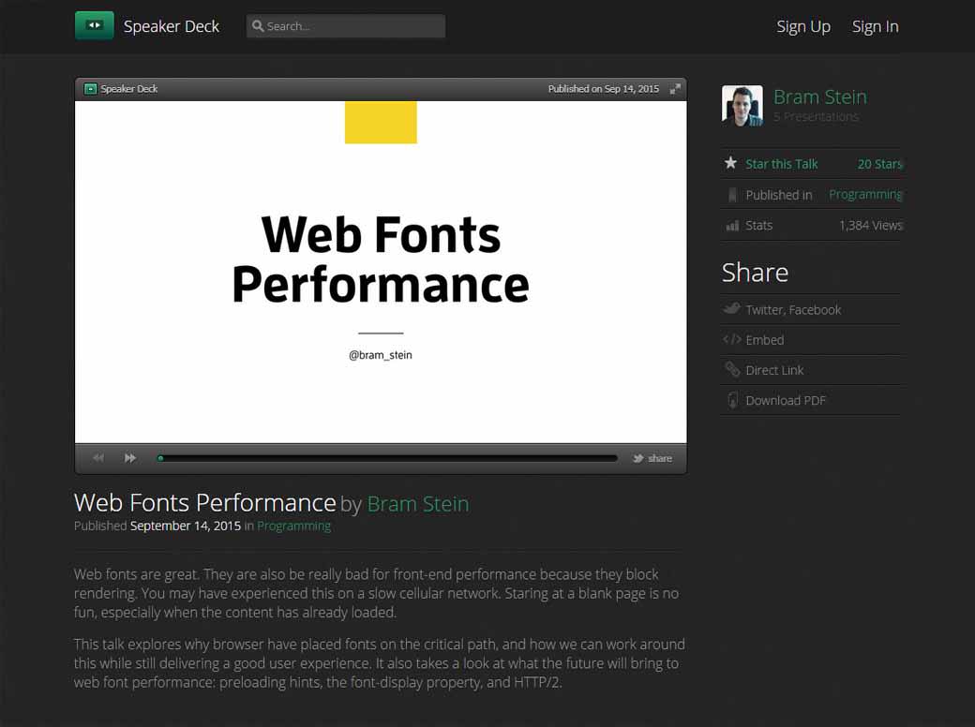
Task: Open the Sign Up page
Action: tap(803, 26)
